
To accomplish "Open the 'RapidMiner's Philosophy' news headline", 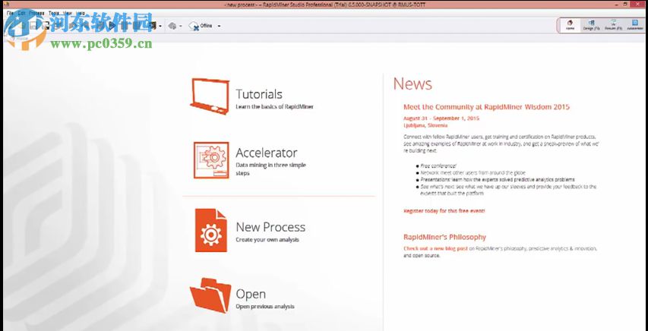I will (x=444, y=237).
